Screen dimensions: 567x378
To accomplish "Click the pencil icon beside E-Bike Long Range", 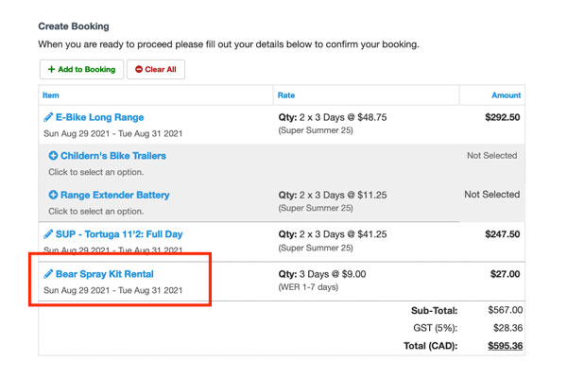I will tap(49, 118).
